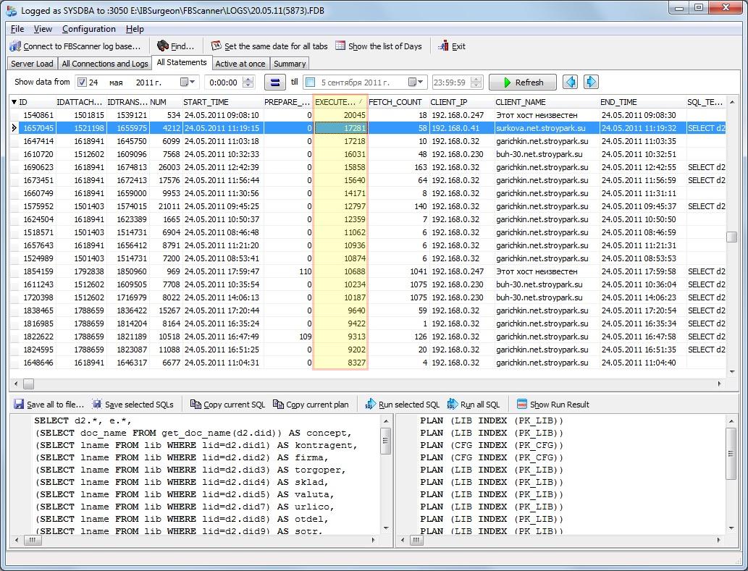Toggle the start date checkbox

[82, 83]
